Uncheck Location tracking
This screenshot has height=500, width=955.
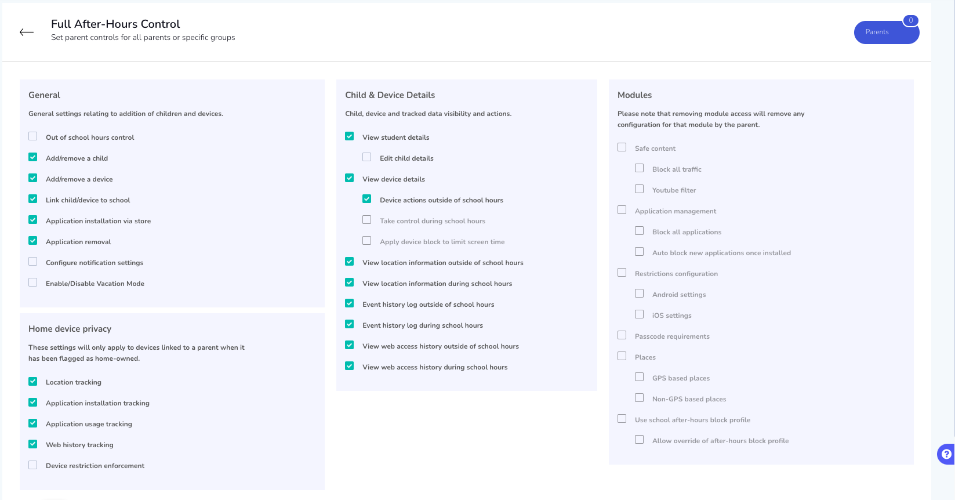coord(33,381)
